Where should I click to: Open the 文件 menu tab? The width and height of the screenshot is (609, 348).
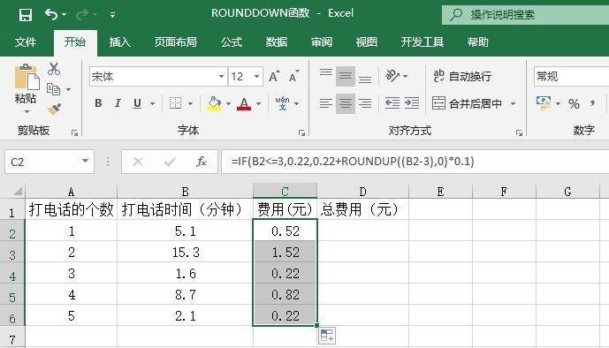point(26,42)
